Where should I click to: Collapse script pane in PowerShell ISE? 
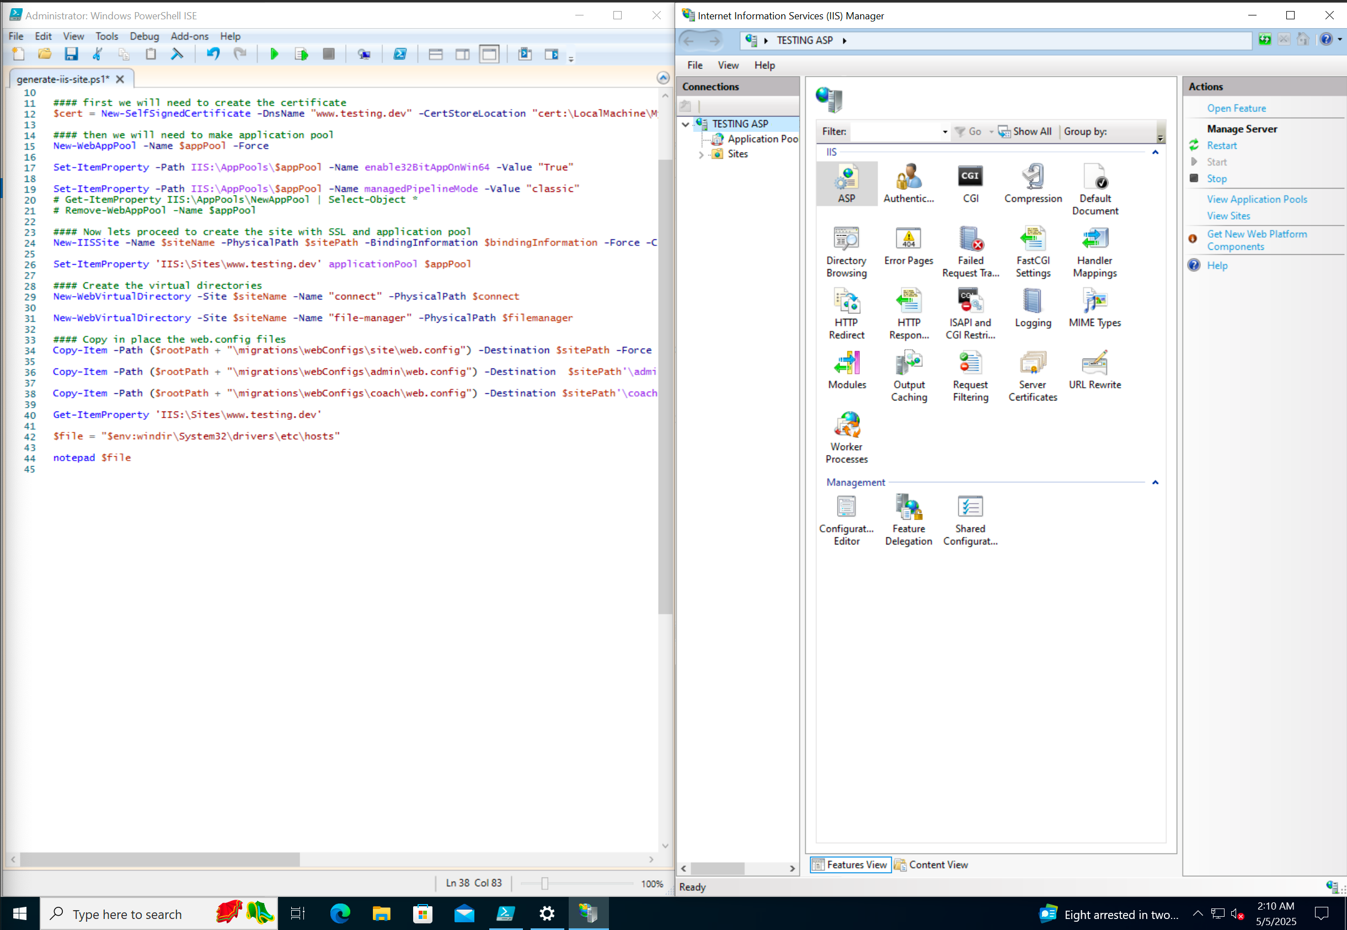(x=663, y=77)
